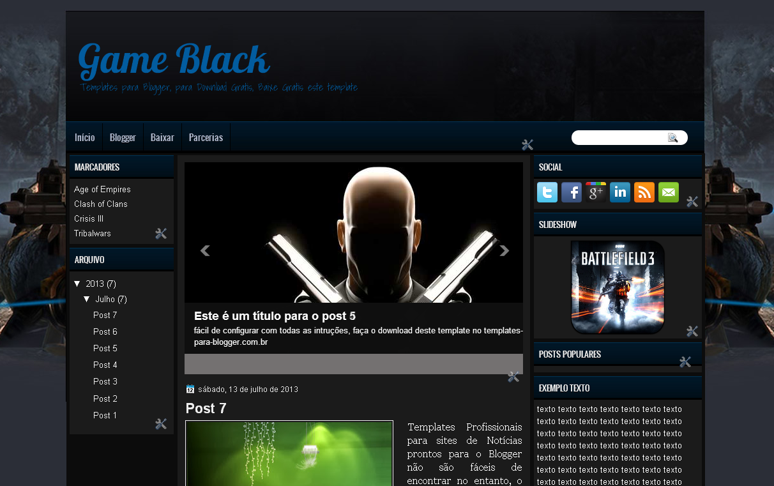Click the POSTS POPULARES heading

(x=570, y=354)
